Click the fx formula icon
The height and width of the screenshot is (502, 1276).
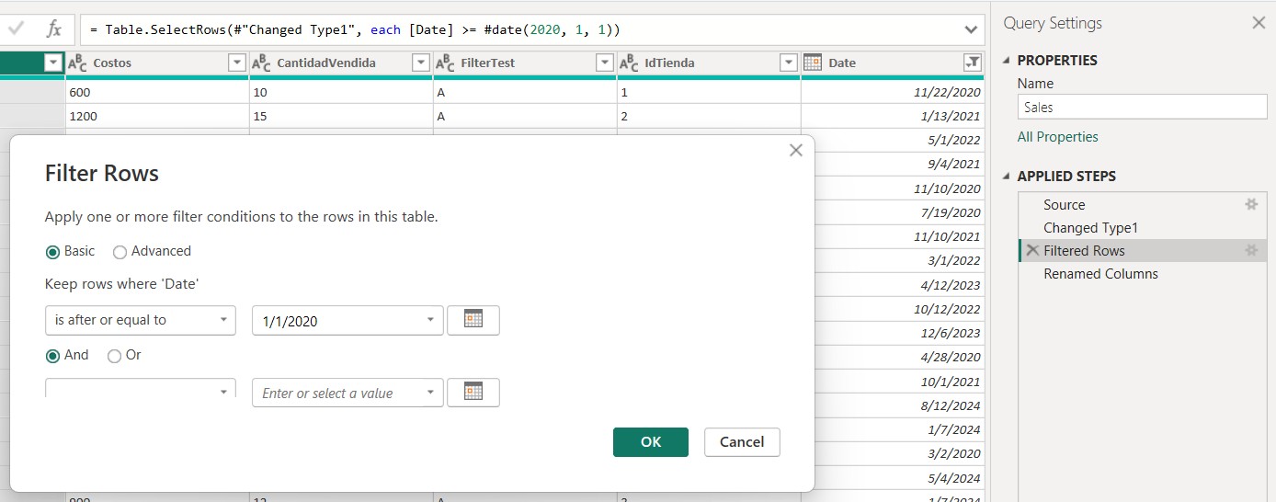(x=54, y=29)
